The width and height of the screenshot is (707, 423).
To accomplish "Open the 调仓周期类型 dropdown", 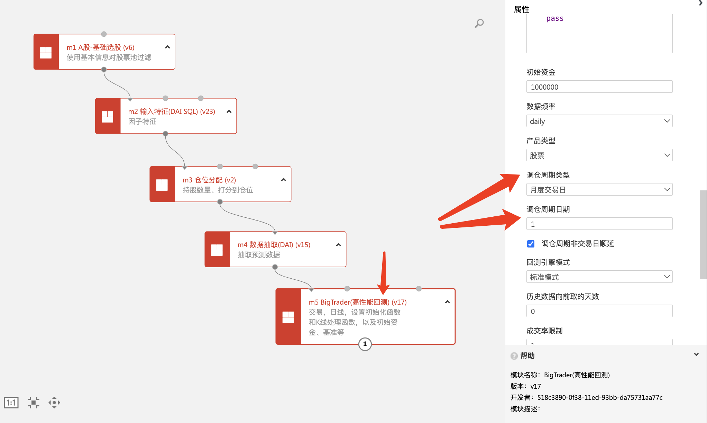I will coord(599,190).
